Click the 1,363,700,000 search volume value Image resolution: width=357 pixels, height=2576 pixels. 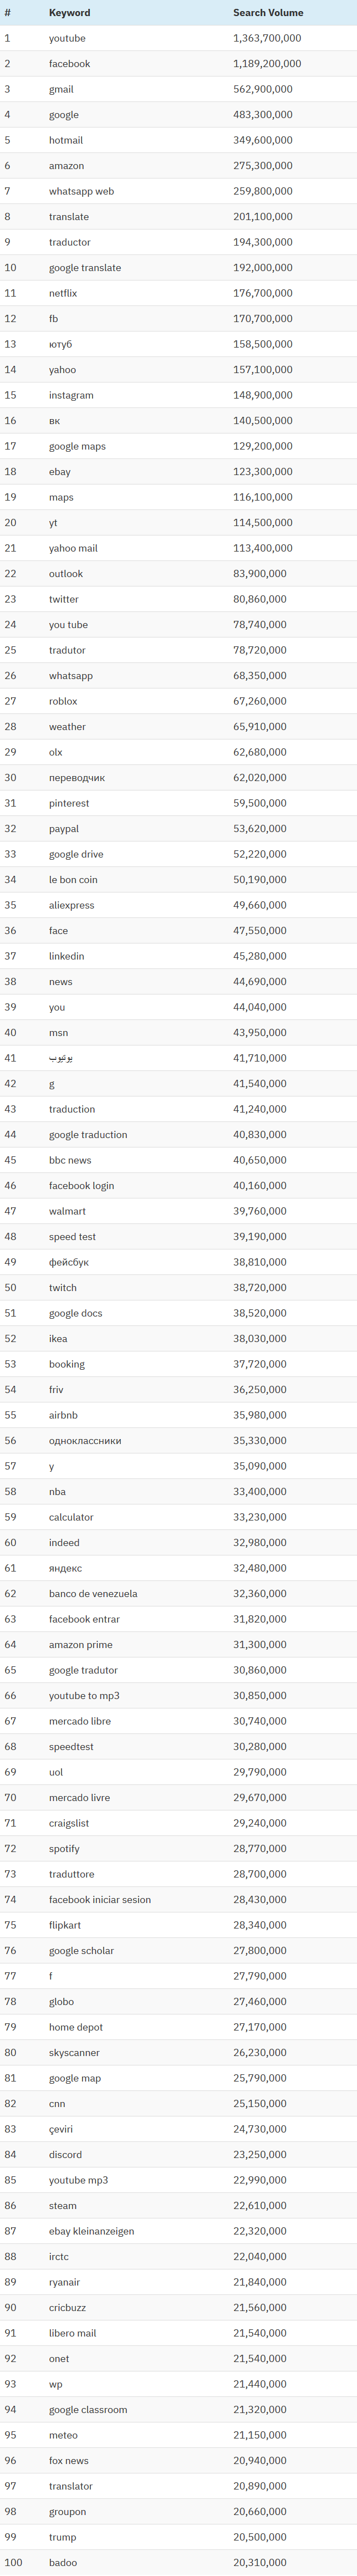click(267, 38)
